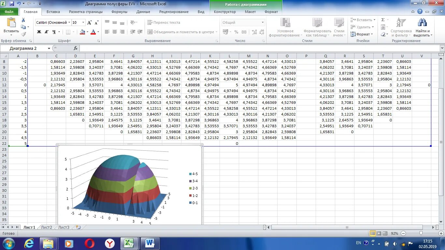Click the Name Box showing Диаграмма 2
Screen dimensions: 445x250
click(x=23, y=48)
